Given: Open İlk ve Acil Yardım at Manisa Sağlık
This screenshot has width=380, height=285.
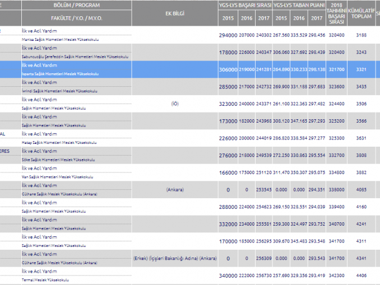Looking at the screenshot, I should click(39, 31).
